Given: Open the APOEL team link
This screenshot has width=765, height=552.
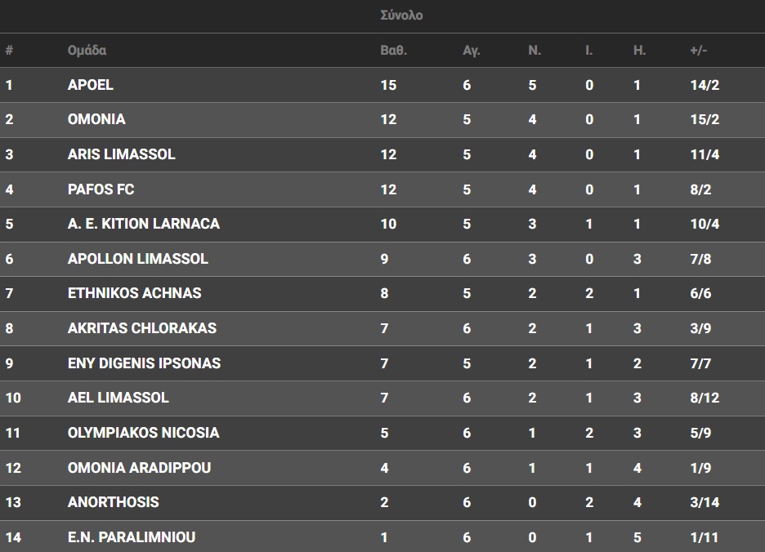Looking at the screenshot, I should tap(91, 85).
